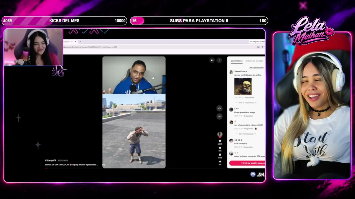Like the video with the heart icon
The image size is (355, 199).
(220, 141)
